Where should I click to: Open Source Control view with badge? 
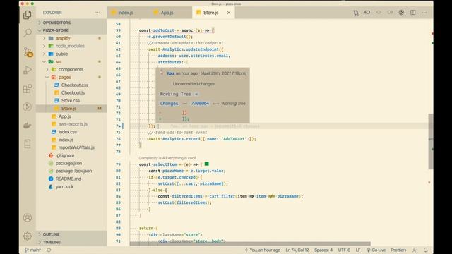(x=28, y=52)
